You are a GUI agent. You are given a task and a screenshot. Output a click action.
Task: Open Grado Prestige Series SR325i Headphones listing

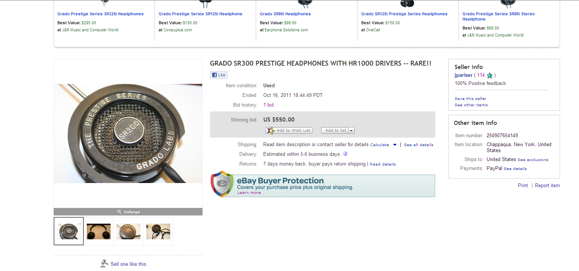(101, 14)
